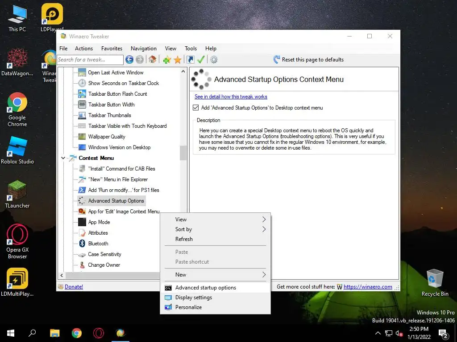Collapse the Context Menu tree category
457x342 pixels.
click(63, 158)
